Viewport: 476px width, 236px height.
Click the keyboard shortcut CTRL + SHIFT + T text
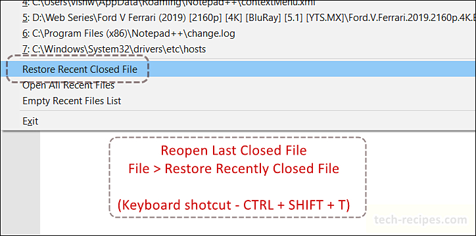coord(234,205)
